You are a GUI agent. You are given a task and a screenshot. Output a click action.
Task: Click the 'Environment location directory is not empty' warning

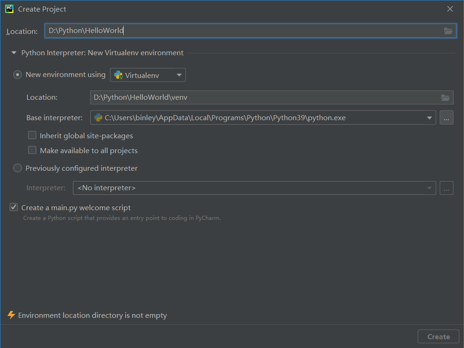coord(92,316)
